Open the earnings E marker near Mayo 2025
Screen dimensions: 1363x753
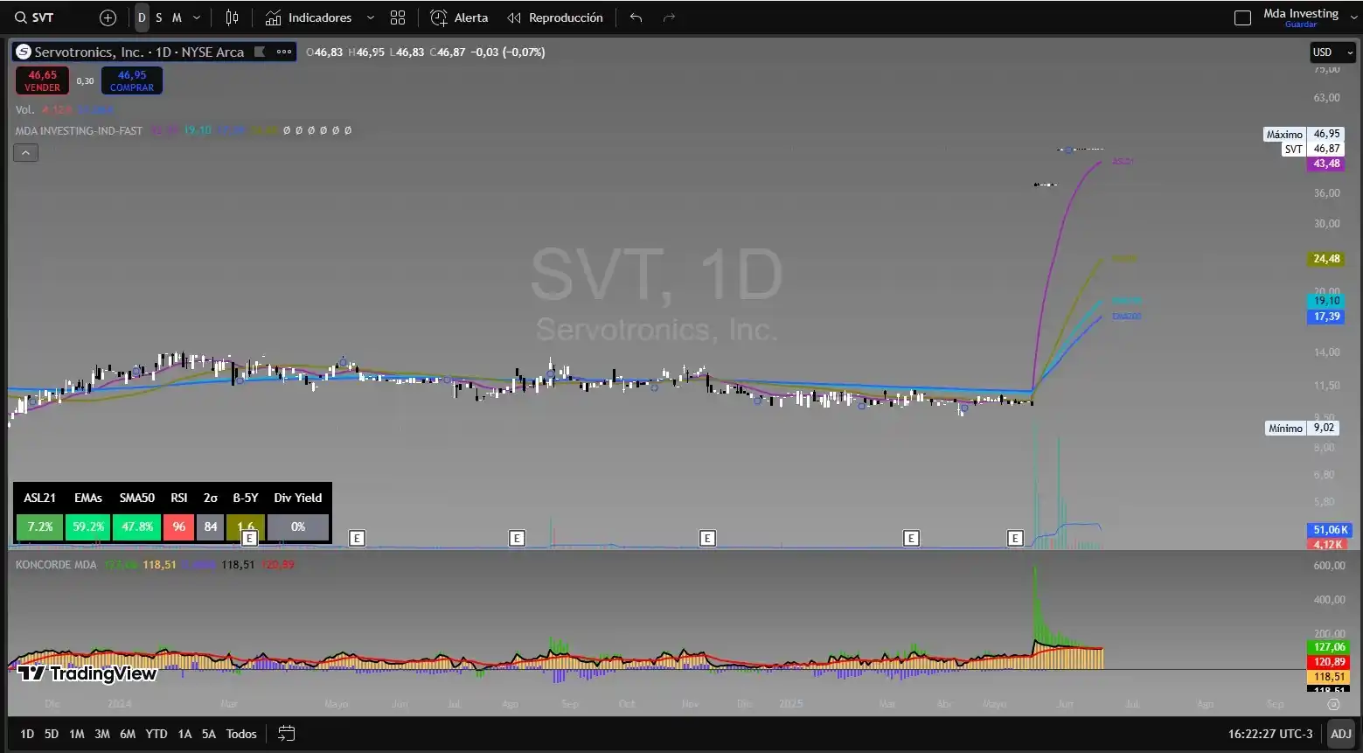point(1015,539)
